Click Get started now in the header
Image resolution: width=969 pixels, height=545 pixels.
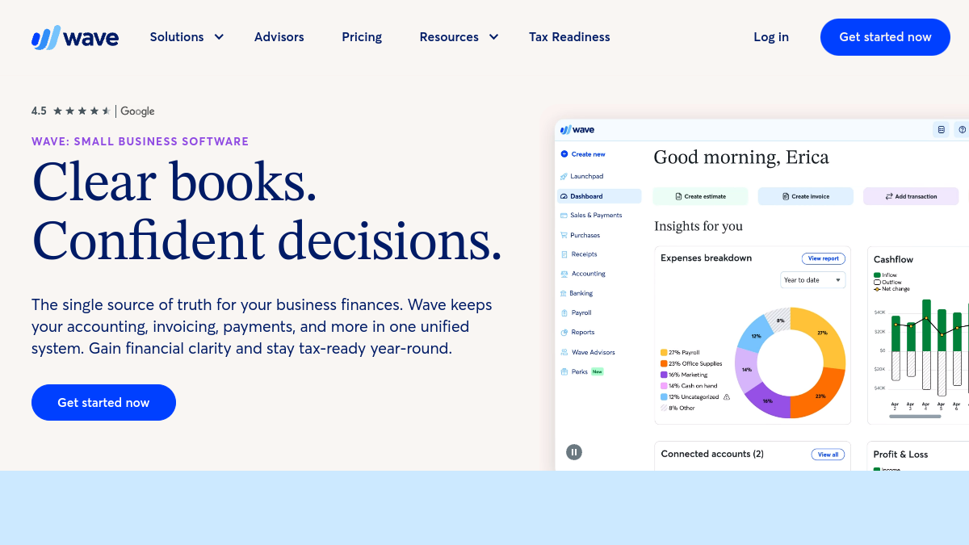coord(885,37)
